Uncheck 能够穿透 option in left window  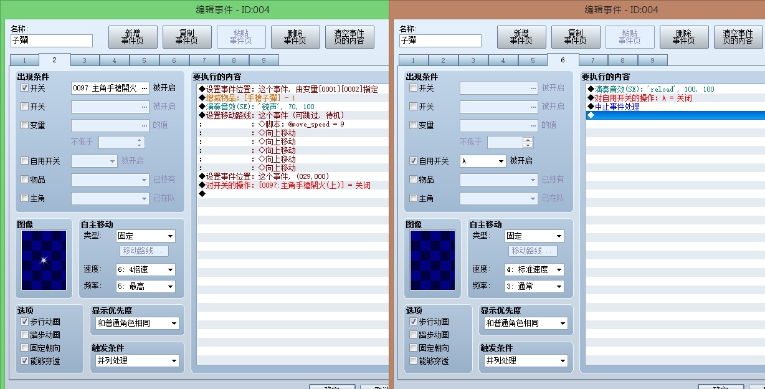(x=25, y=361)
